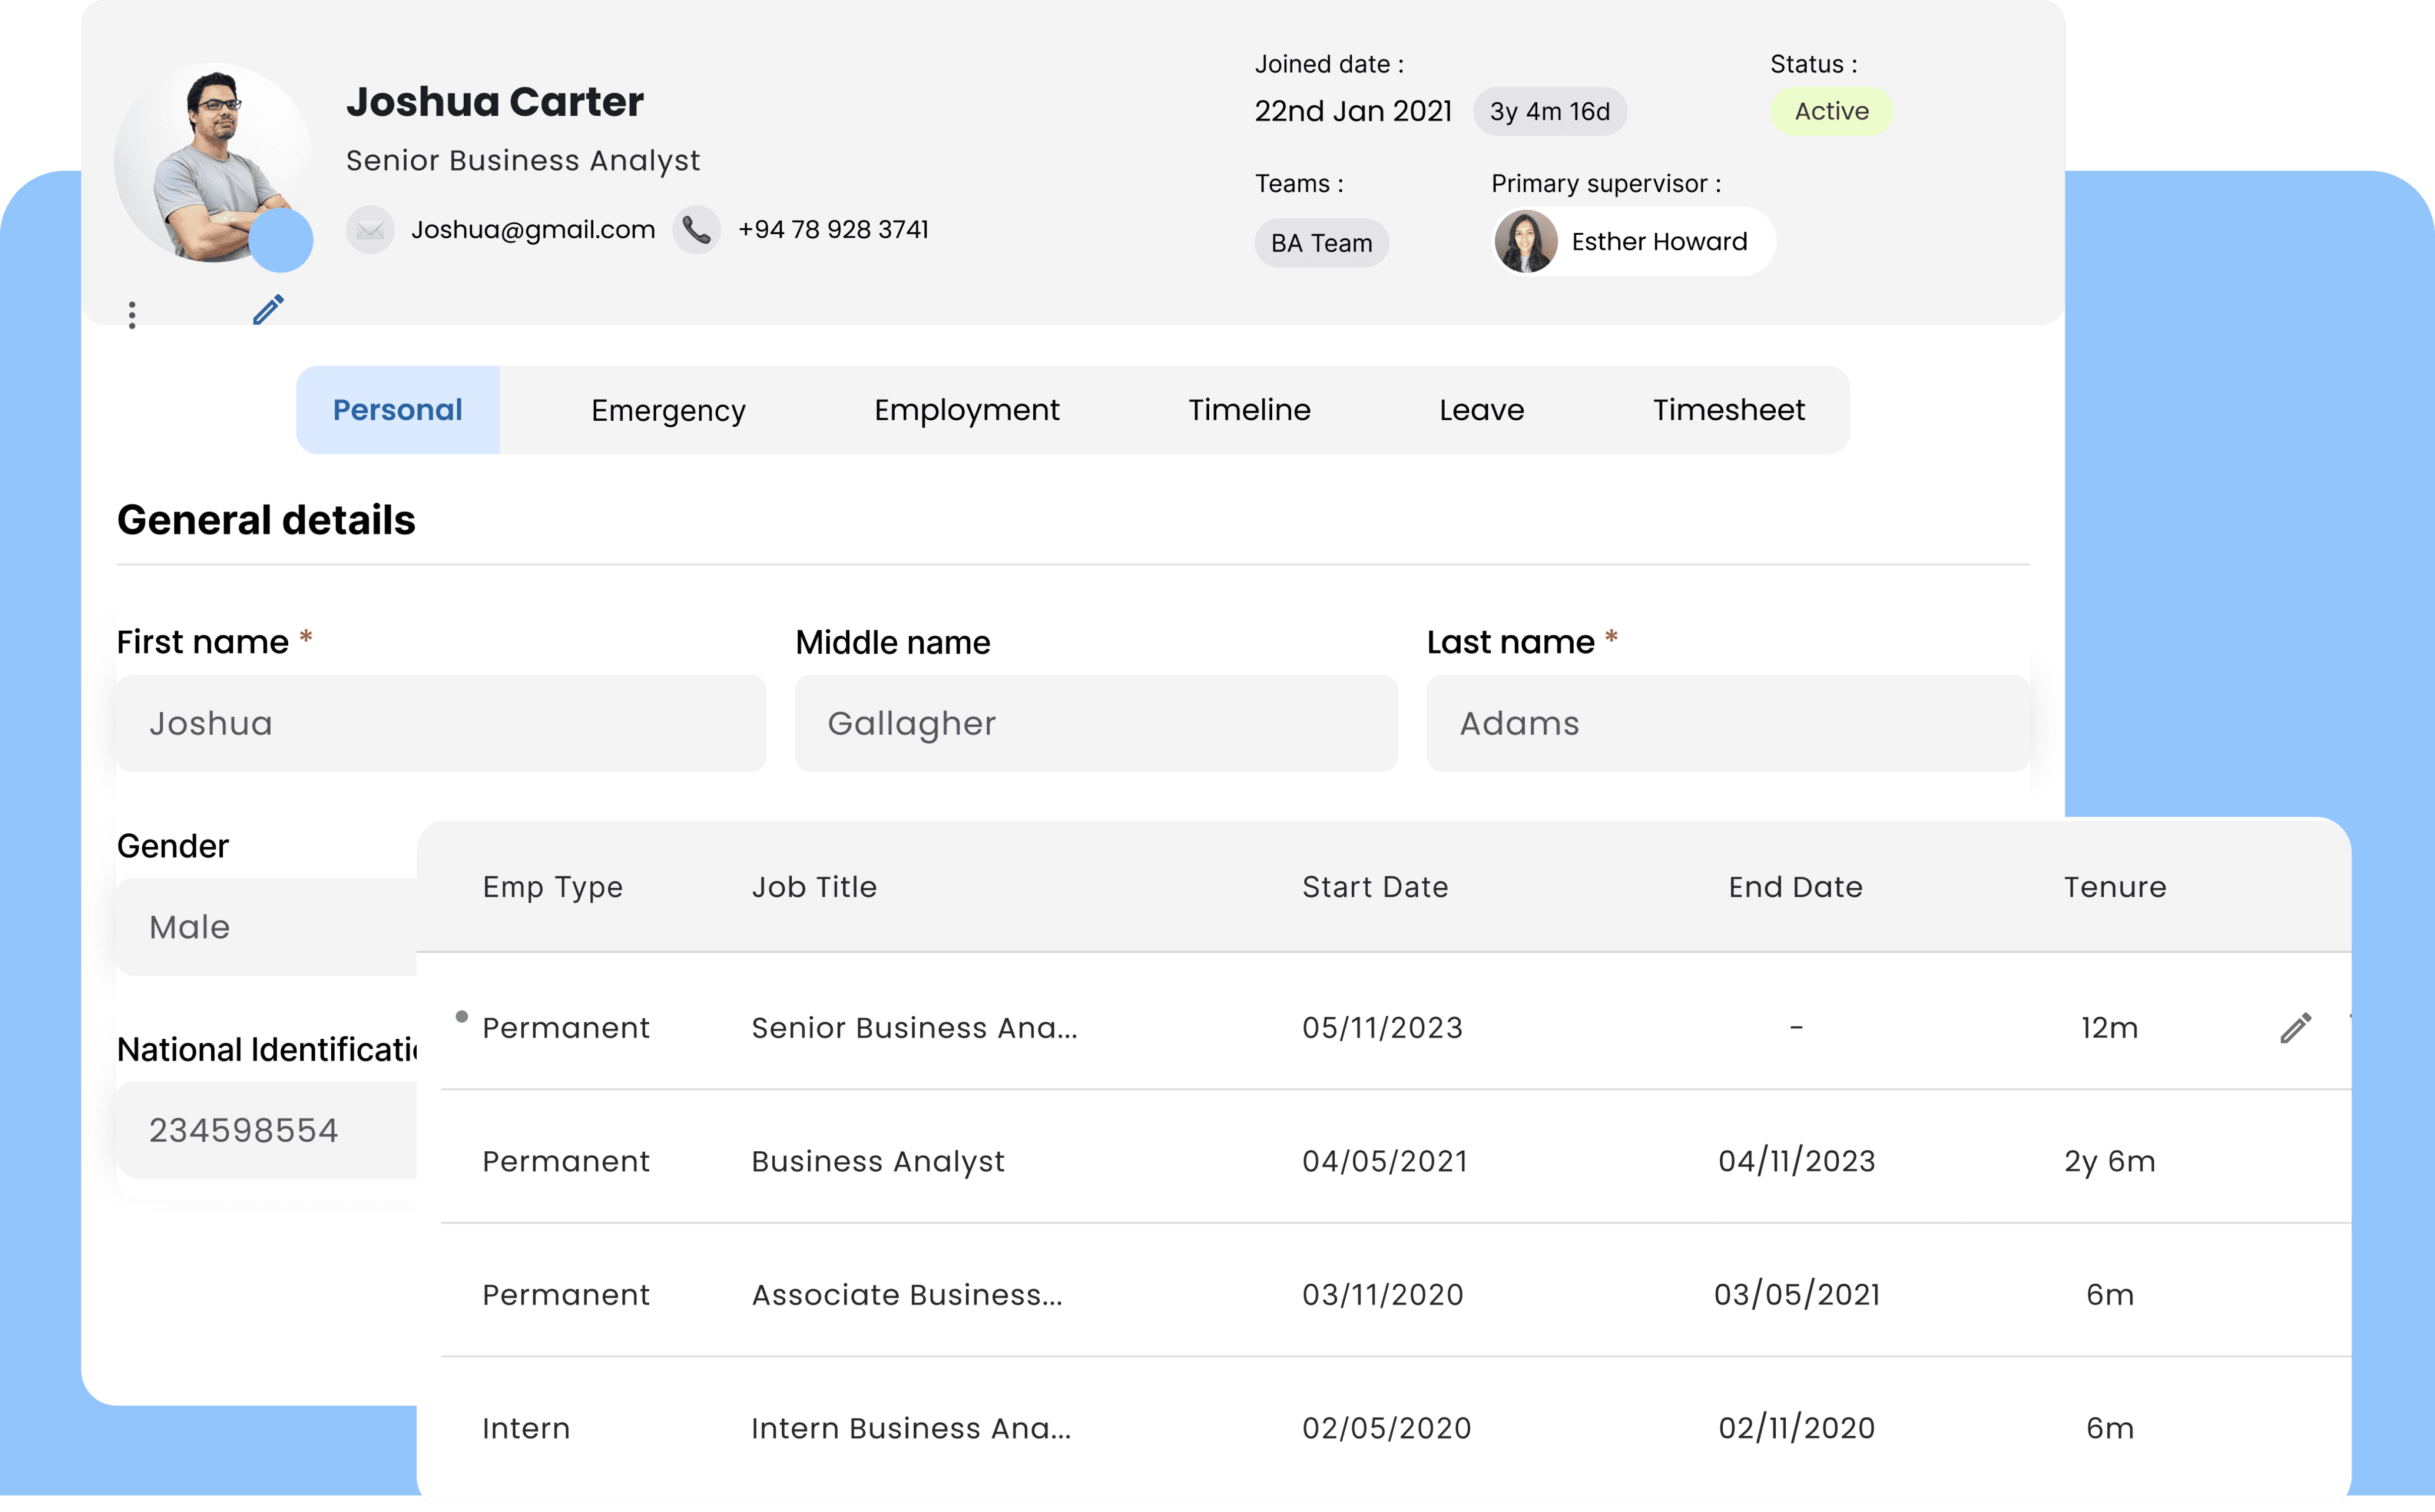Click the Middle name field Gallagher
The width and height of the screenshot is (2435, 1512).
[x=1095, y=723]
